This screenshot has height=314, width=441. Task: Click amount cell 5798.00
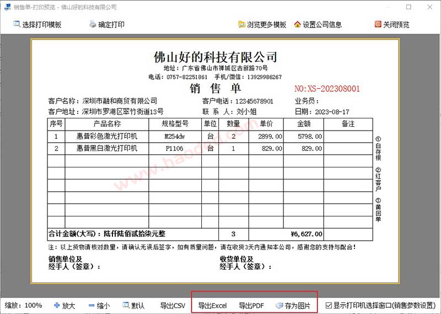click(310, 137)
